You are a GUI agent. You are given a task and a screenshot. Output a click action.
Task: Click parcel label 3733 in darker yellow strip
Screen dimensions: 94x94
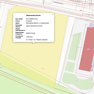point(14,63)
